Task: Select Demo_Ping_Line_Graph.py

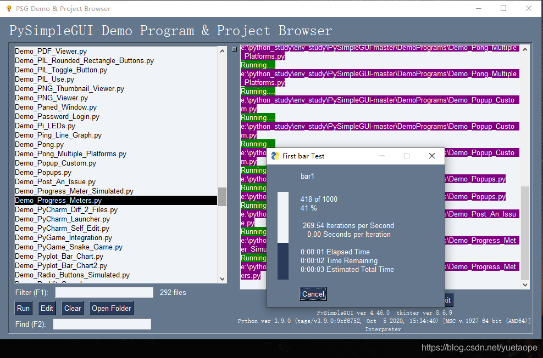Action: tap(115, 135)
